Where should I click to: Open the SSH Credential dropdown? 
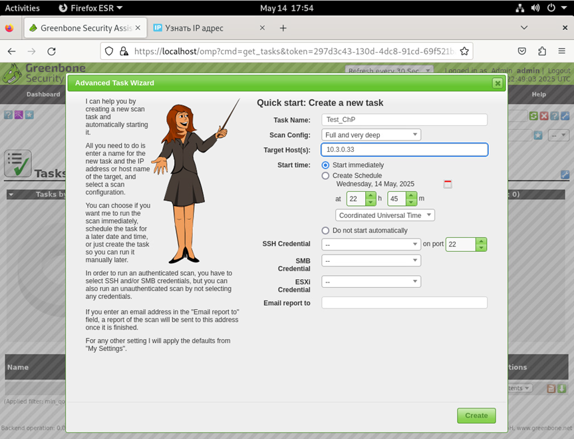(371, 244)
